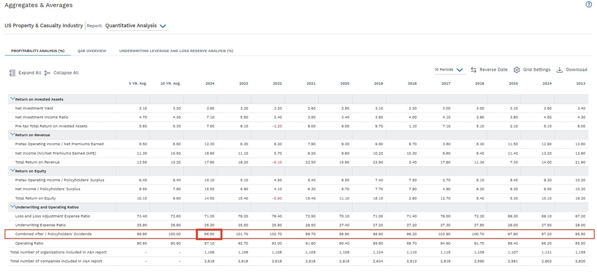The image size is (597, 273).
Task: Collapse Underwriting and Operating Ratios section
Action: pos(12,206)
